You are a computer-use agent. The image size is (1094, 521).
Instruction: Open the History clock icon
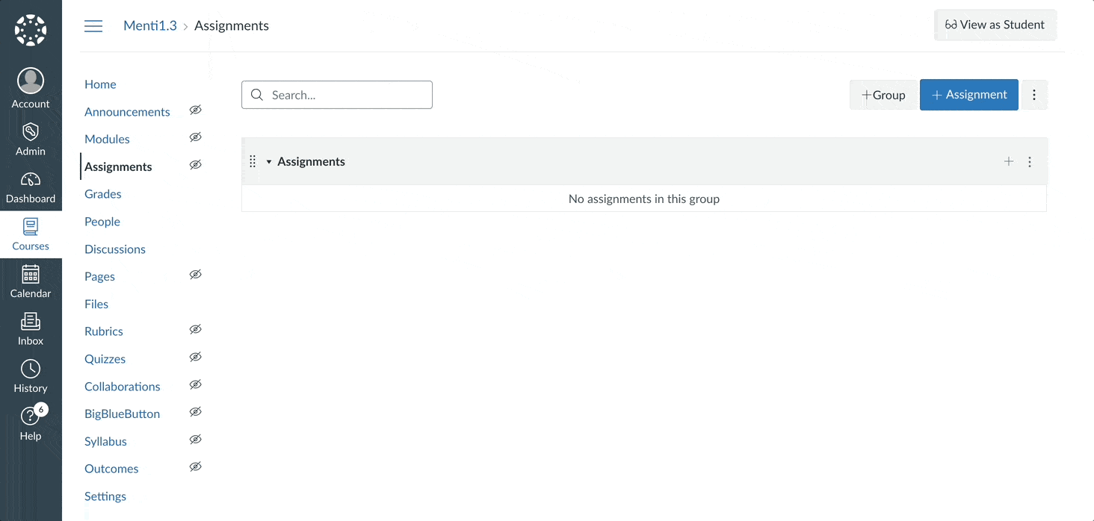[31, 369]
